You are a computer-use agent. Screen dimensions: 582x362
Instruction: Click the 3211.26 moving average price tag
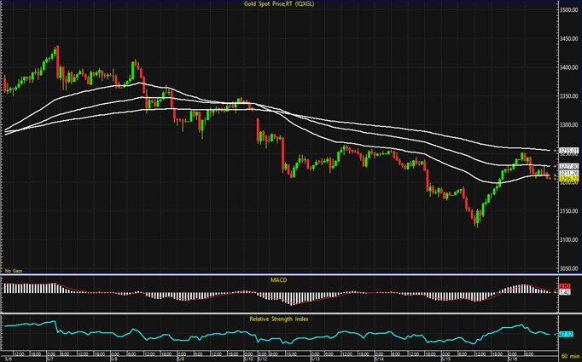tap(568, 173)
